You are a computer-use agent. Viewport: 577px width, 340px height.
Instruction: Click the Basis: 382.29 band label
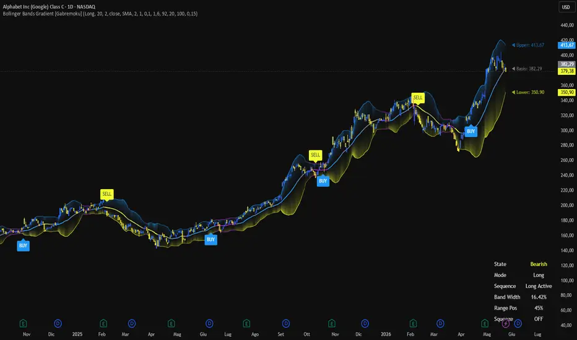click(x=527, y=69)
